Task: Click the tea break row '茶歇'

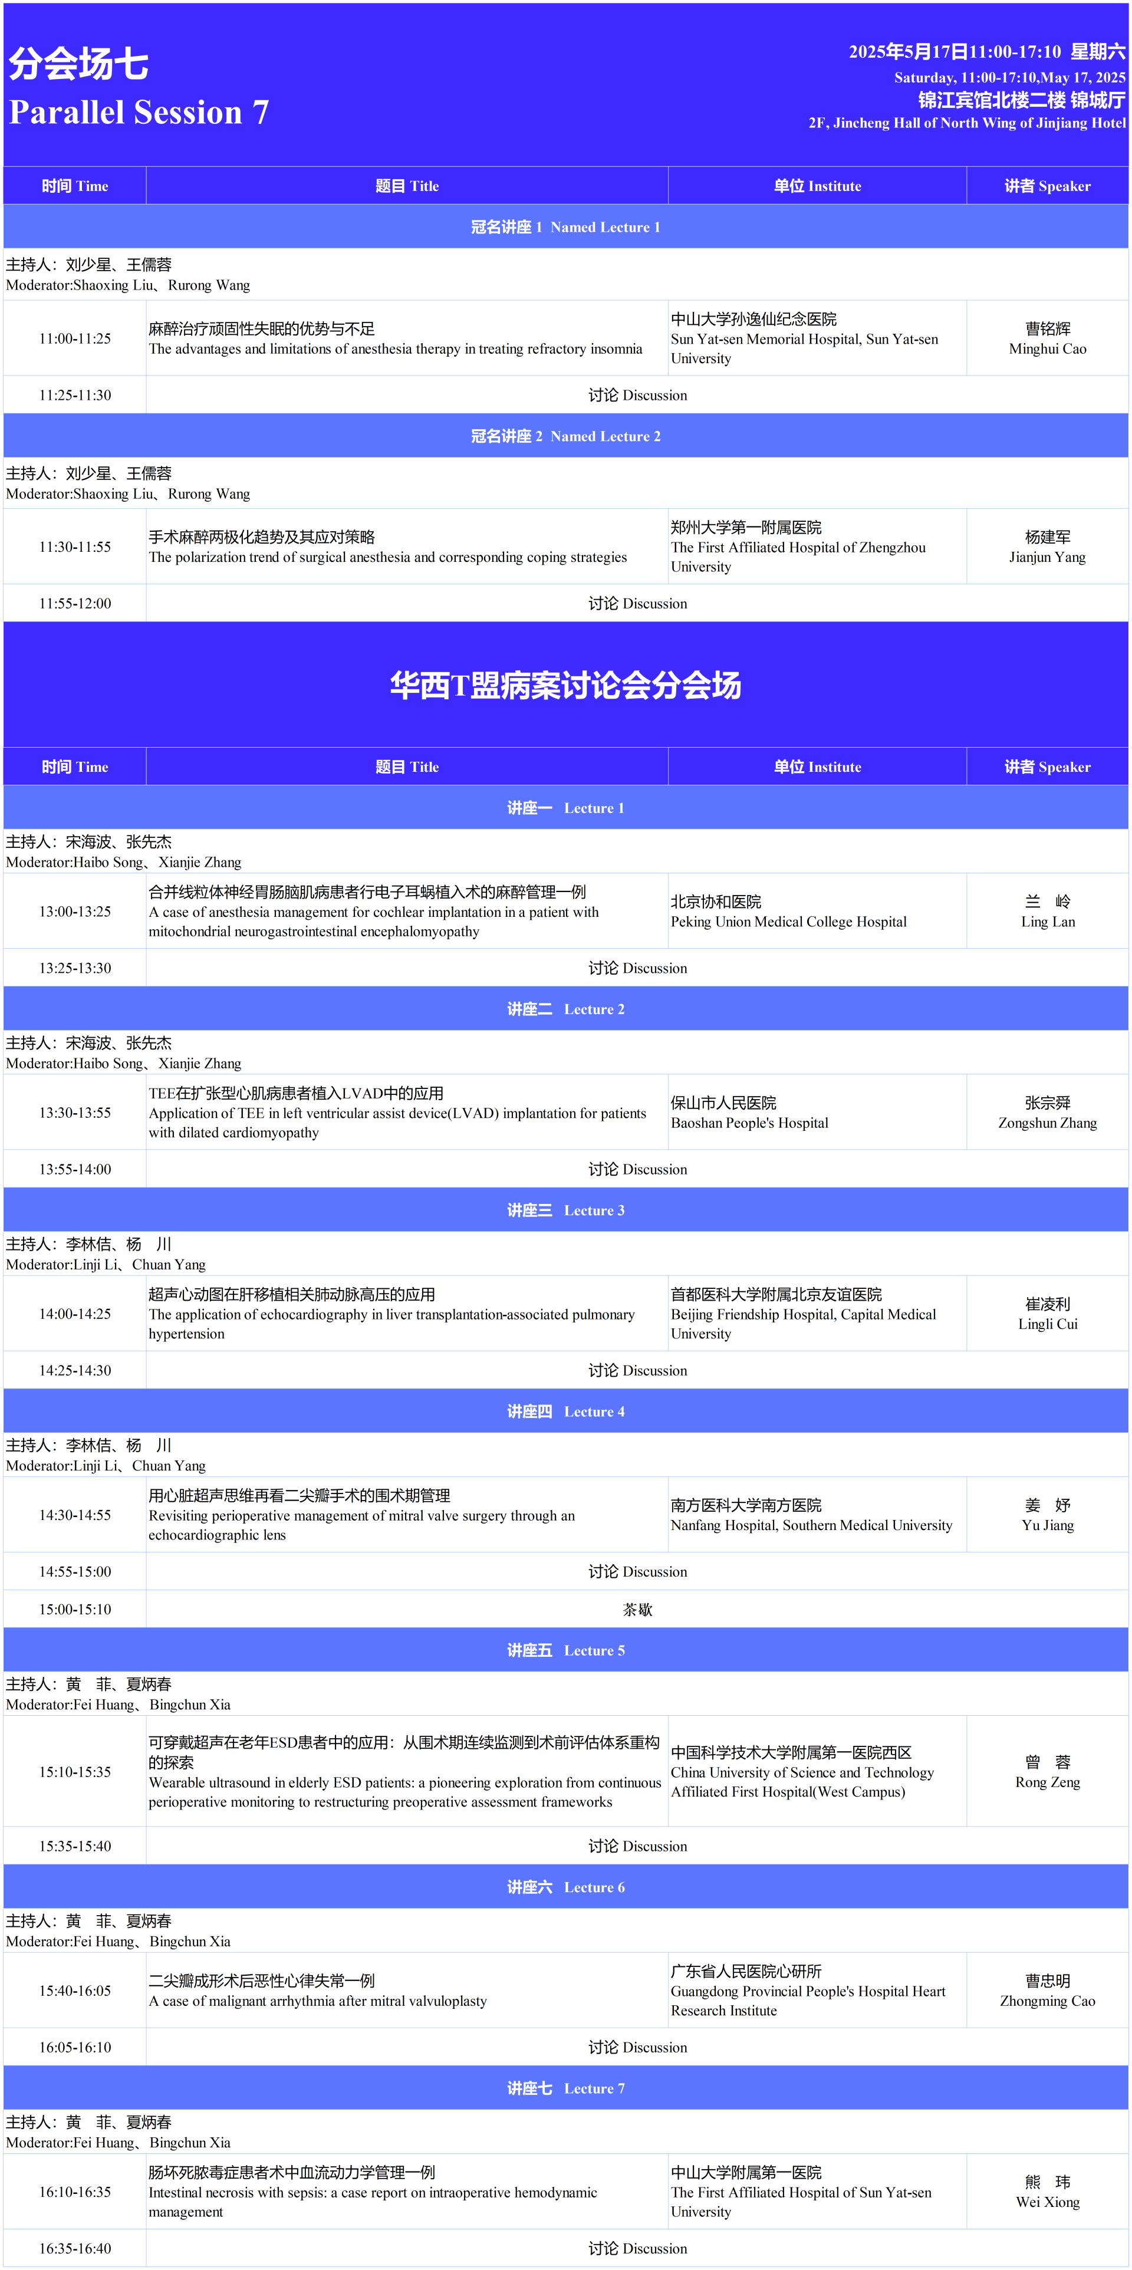Action: tap(637, 1609)
